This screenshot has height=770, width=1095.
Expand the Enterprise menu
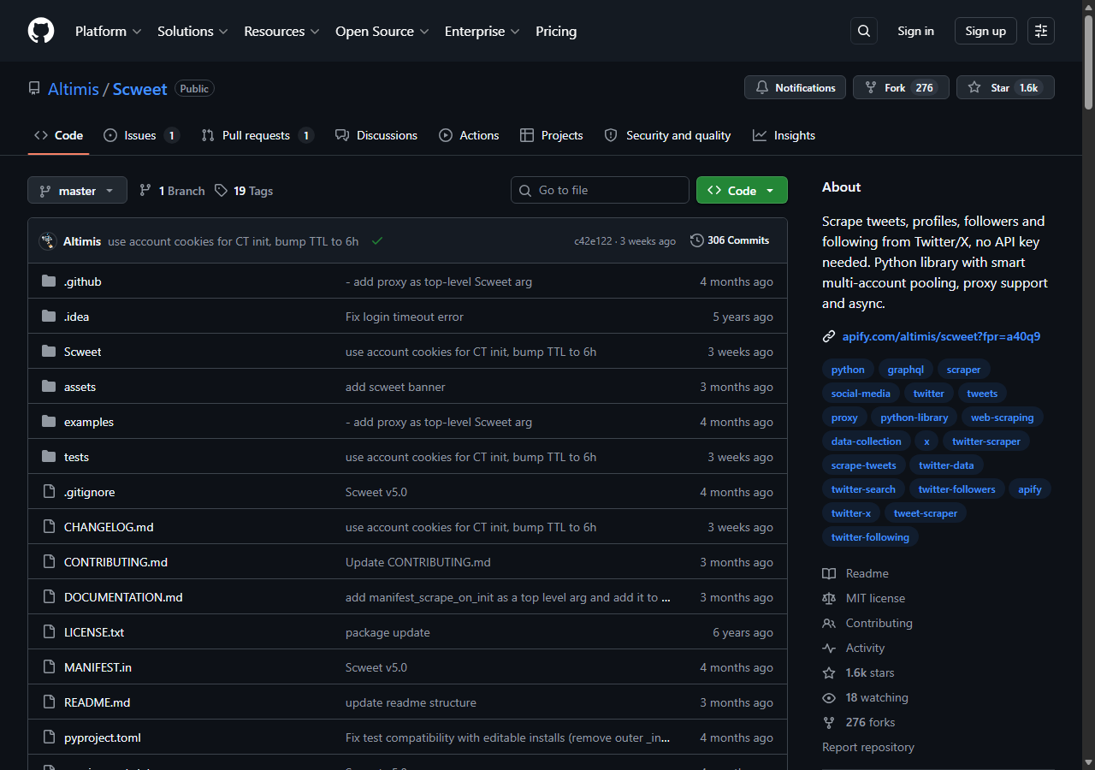(482, 31)
